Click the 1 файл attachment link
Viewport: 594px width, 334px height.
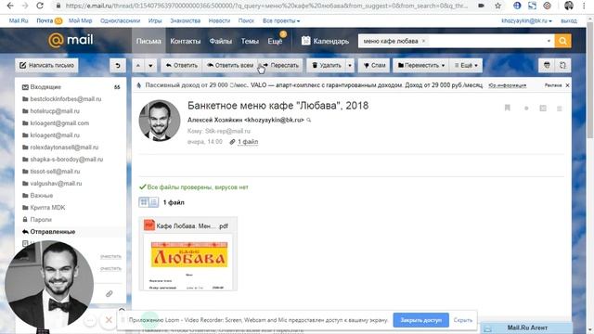(248, 142)
